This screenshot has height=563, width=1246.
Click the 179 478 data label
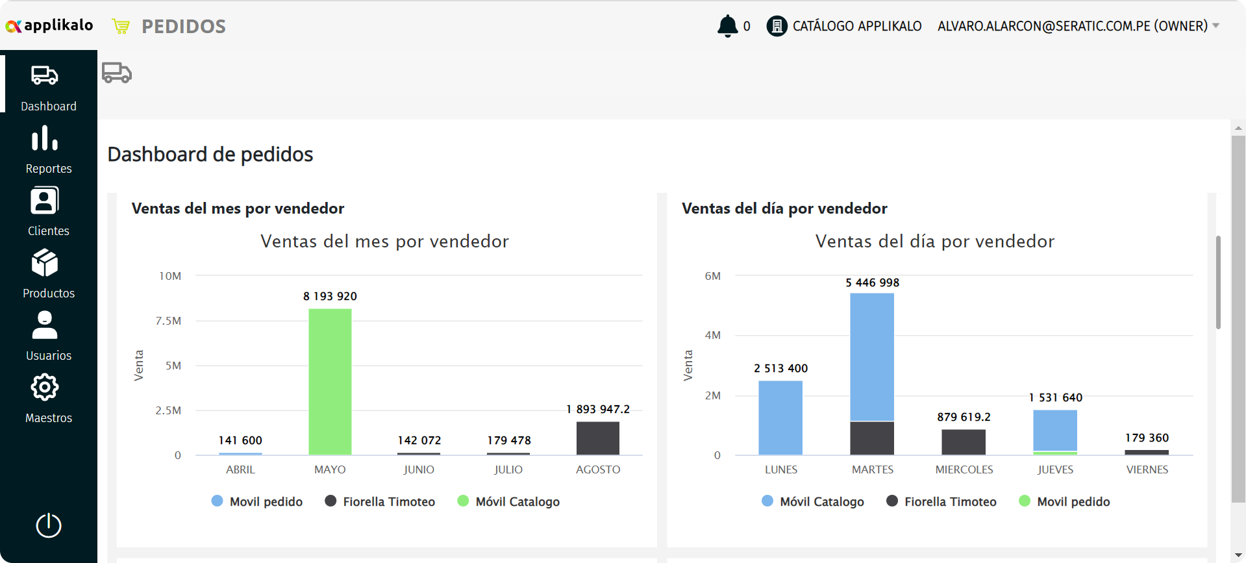point(509,440)
